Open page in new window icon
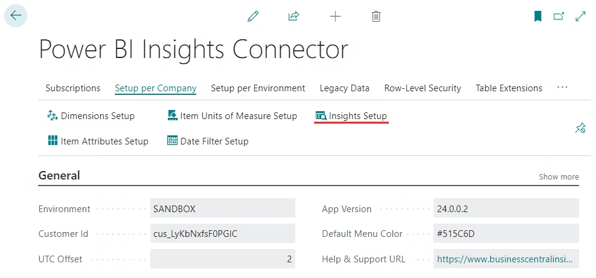The image size is (596, 278). point(559,16)
